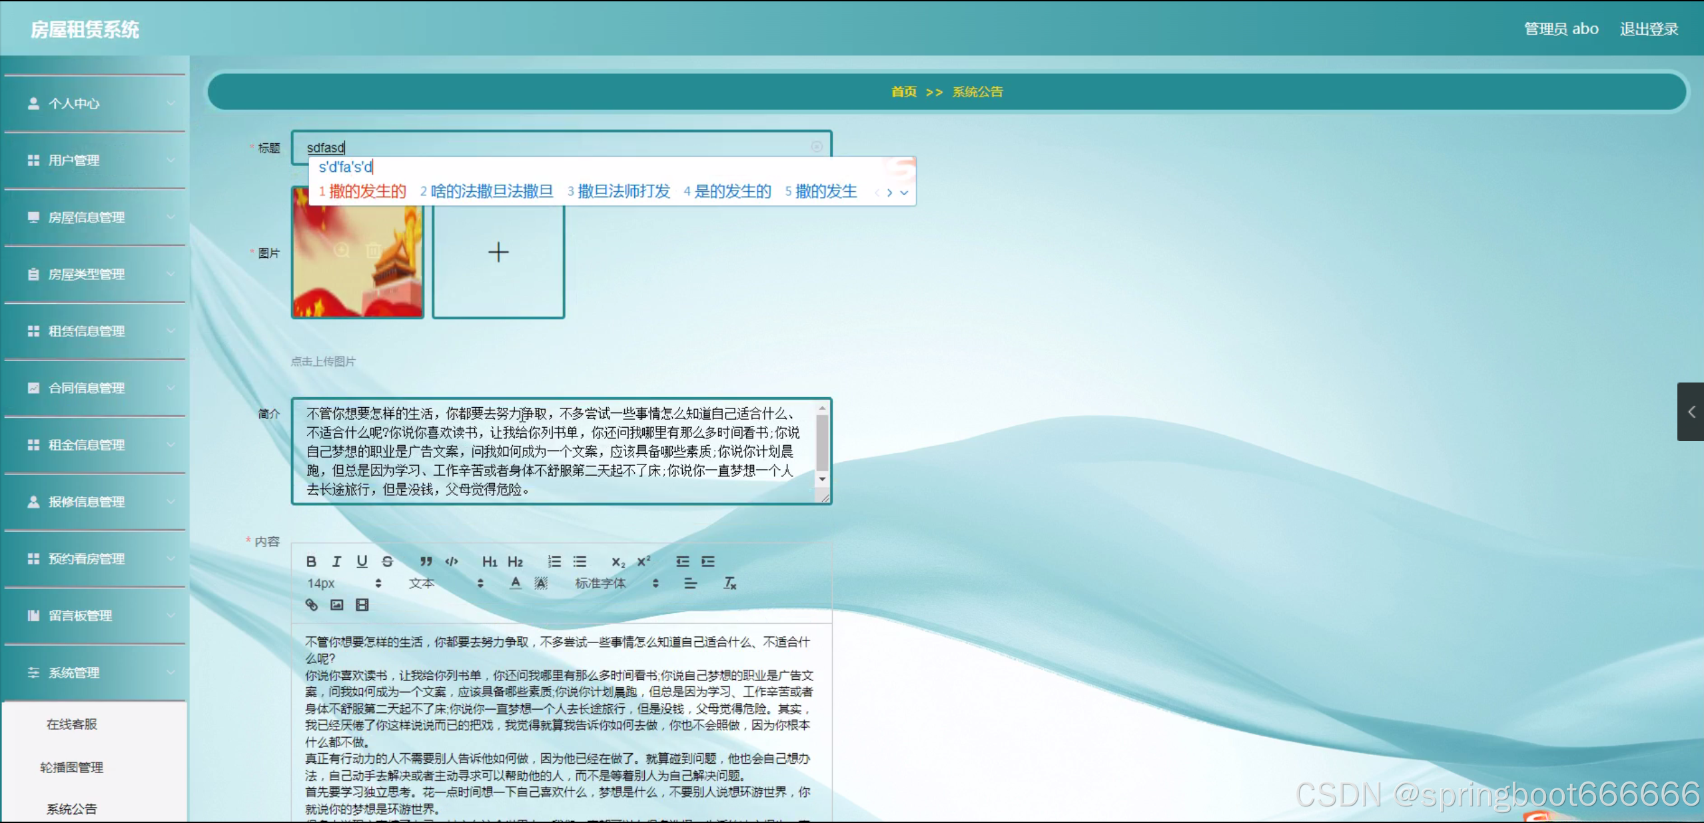Click the insert image icon in editor
The image size is (1704, 823).
point(337,604)
